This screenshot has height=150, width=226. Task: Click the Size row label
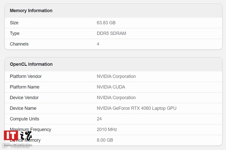pyautogui.click(x=14, y=23)
